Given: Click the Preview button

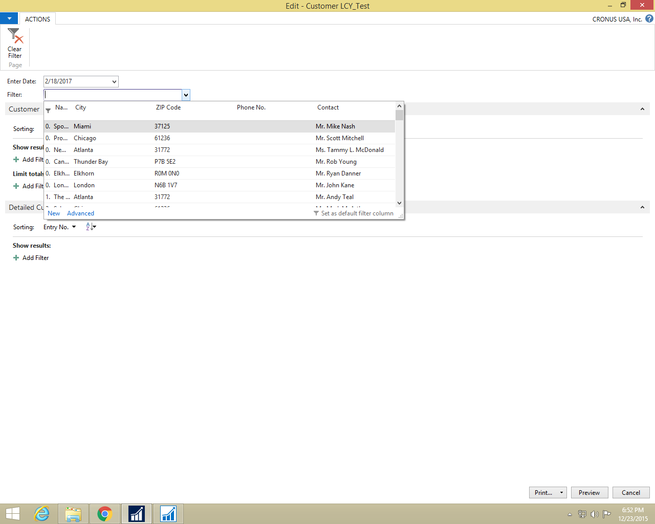Looking at the screenshot, I should [589, 493].
